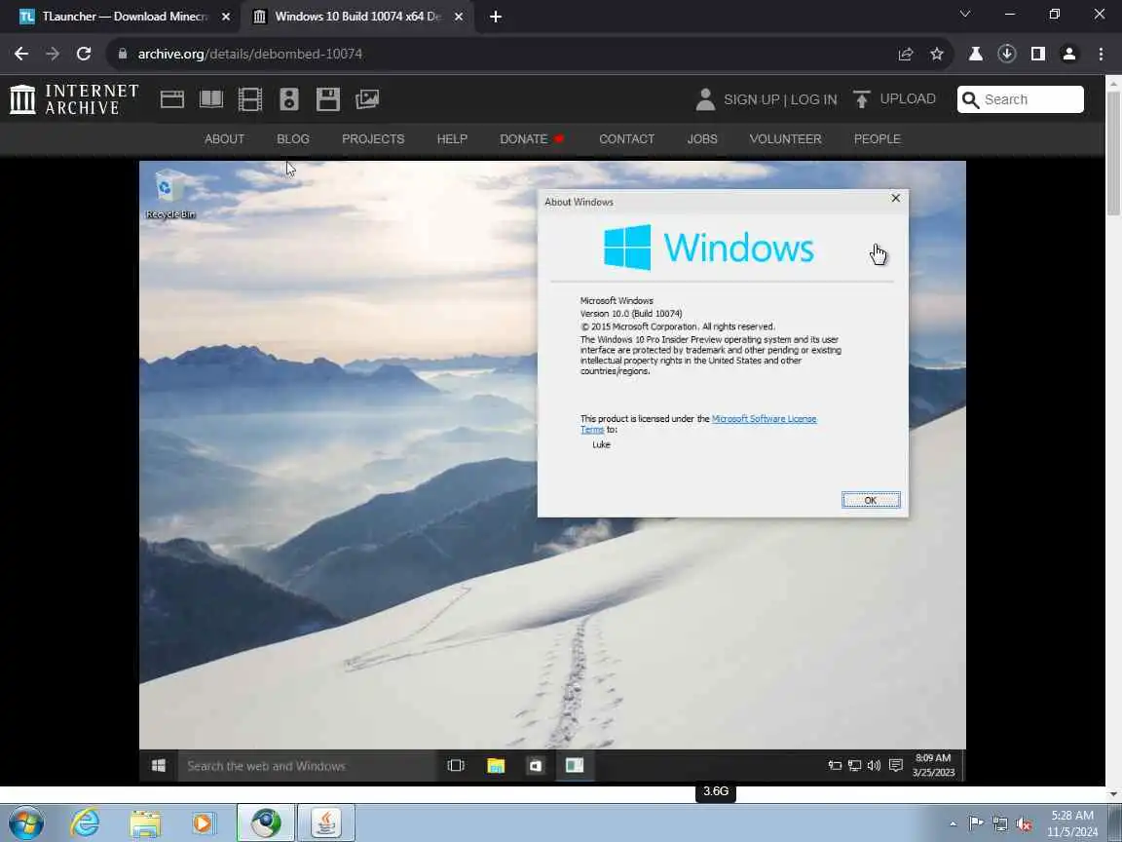Open Windows Media Player in host taskbar
The image size is (1122, 842).
[204, 823]
